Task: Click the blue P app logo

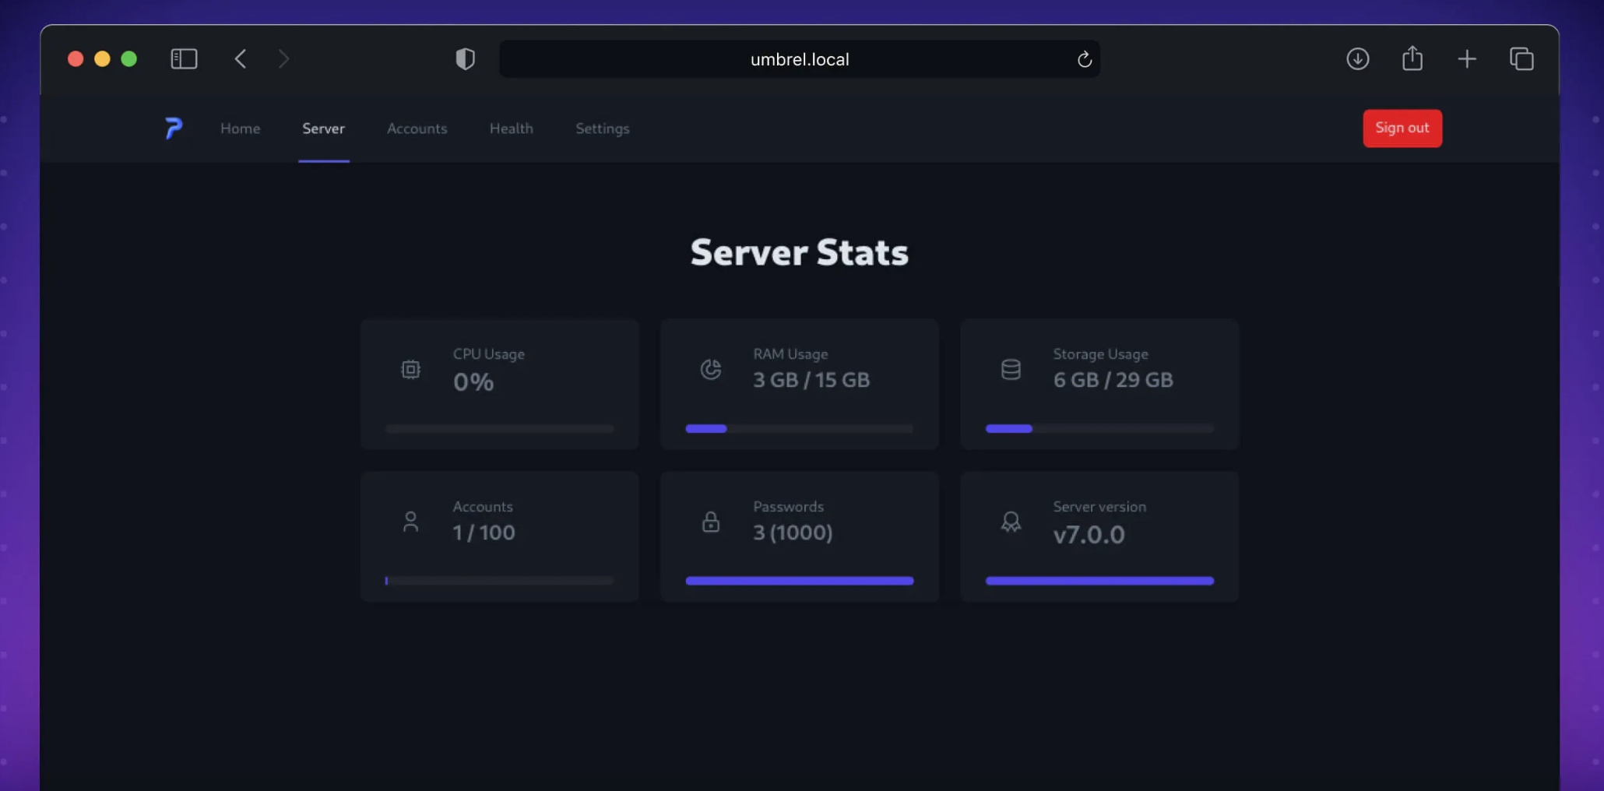Action: [174, 128]
